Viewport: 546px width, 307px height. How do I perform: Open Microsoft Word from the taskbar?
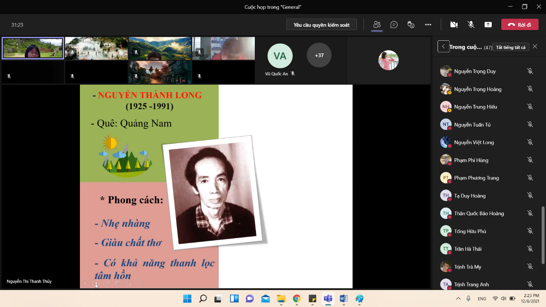point(343,298)
